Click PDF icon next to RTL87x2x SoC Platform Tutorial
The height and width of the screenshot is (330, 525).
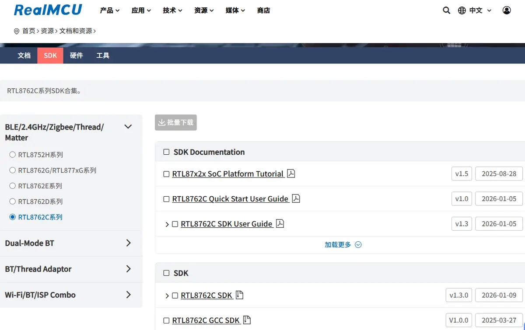tap(291, 174)
